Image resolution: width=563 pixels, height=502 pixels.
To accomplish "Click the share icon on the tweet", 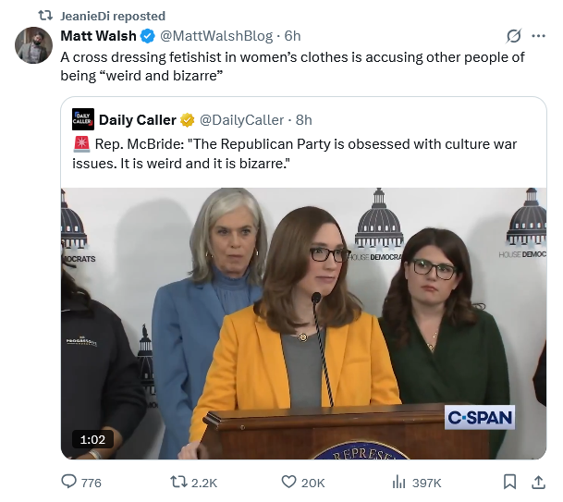I will [538, 482].
